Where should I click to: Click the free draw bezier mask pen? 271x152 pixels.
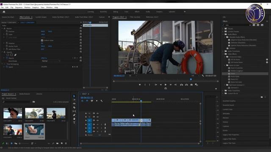pos(15,55)
